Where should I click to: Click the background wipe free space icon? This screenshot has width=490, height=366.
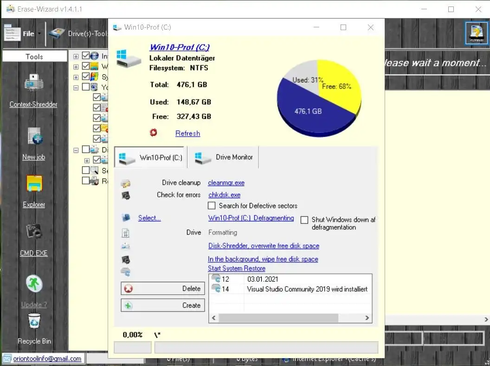tap(126, 259)
